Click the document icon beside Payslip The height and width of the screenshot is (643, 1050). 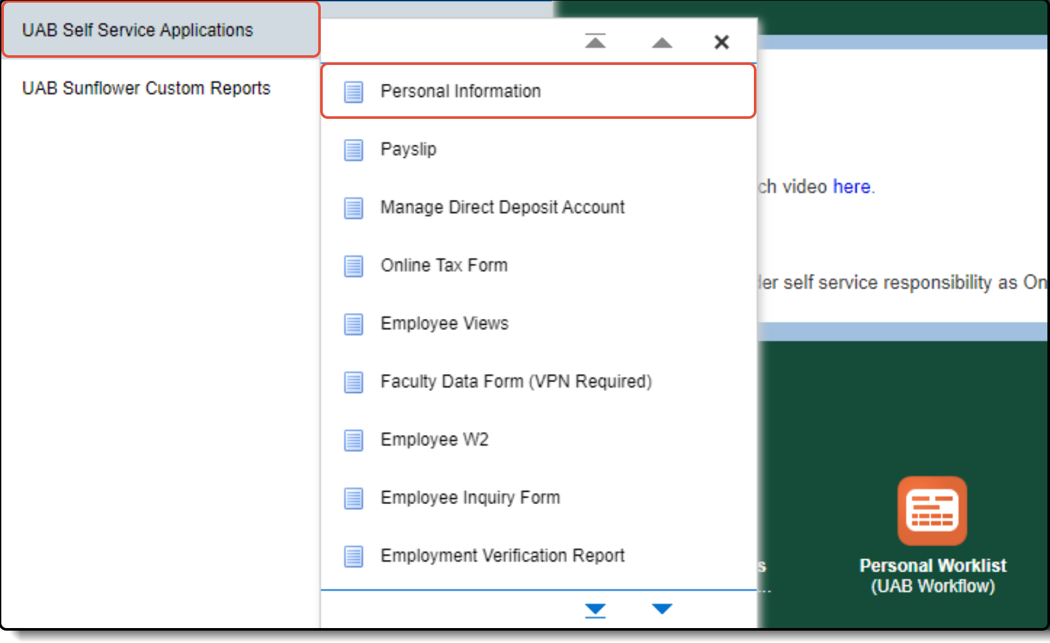click(x=353, y=150)
